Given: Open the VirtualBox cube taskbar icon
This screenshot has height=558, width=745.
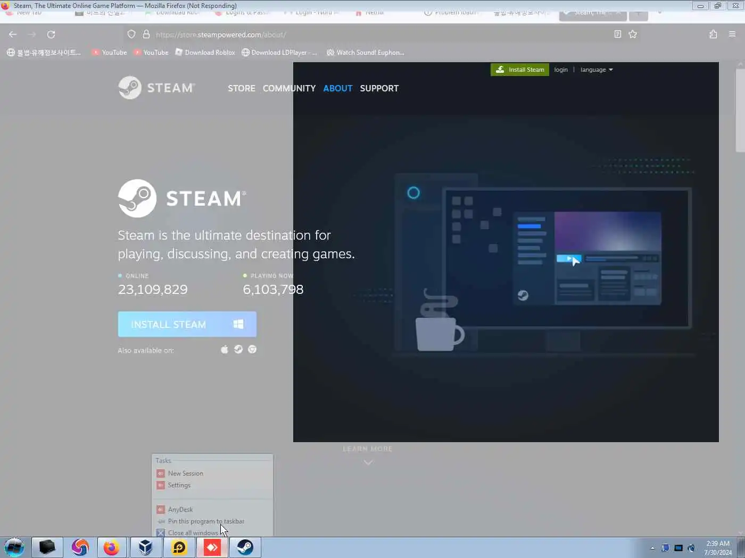Looking at the screenshot, I should (145, 547).
